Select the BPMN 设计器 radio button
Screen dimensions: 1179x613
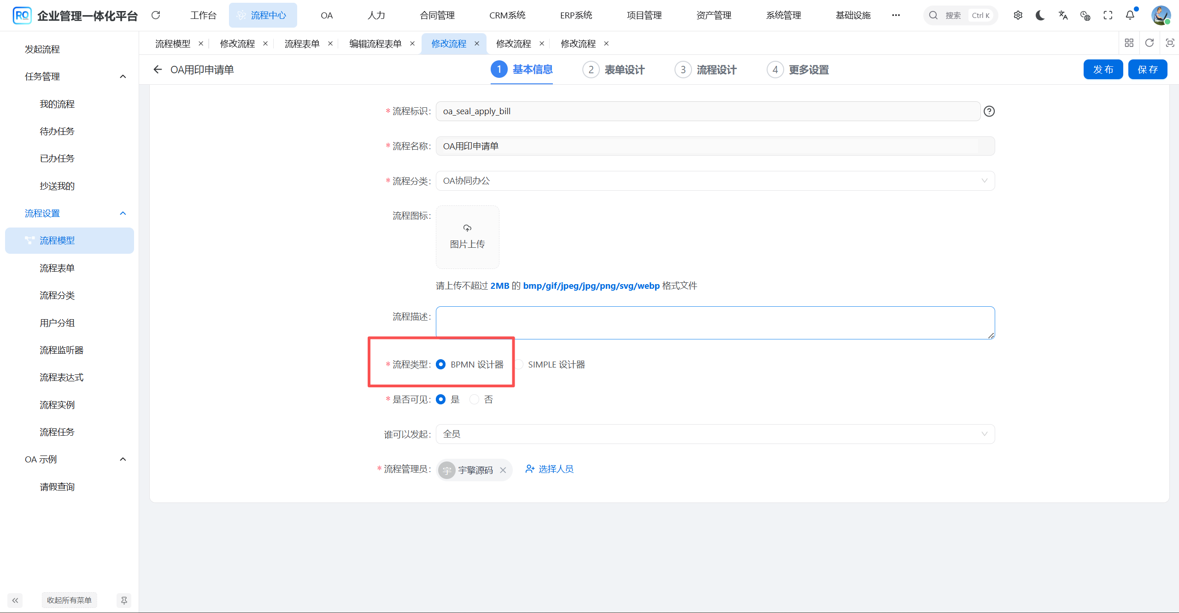pos(440,364)
